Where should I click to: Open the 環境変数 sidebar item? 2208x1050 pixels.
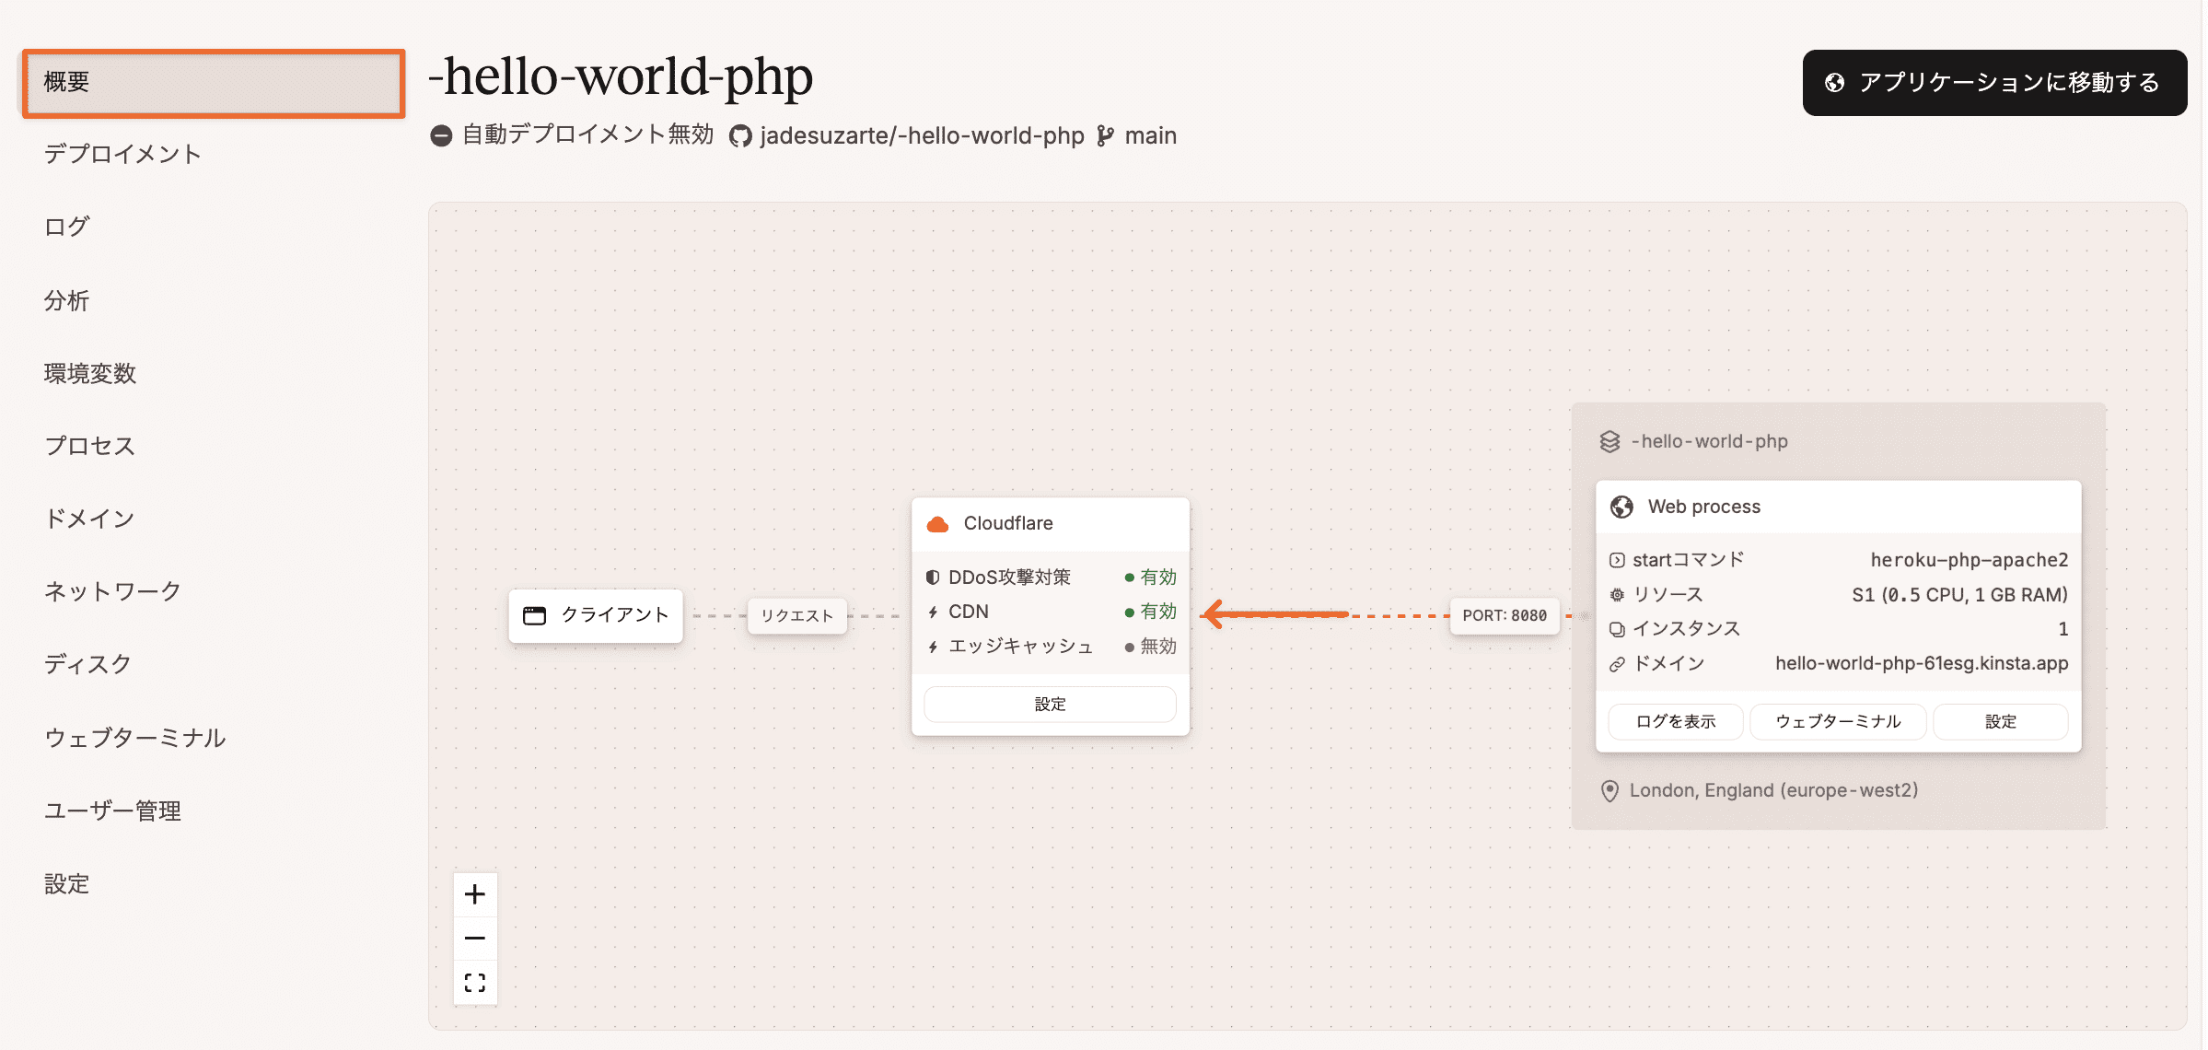click(x=90, y=373)
